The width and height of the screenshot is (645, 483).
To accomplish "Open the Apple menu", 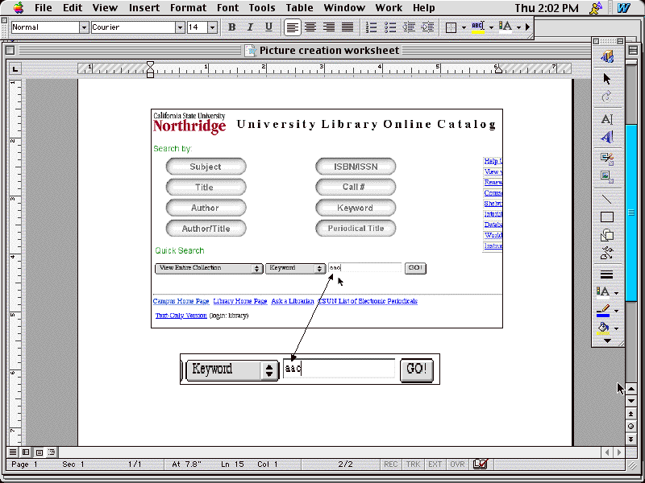I will (x=19, y=7).
